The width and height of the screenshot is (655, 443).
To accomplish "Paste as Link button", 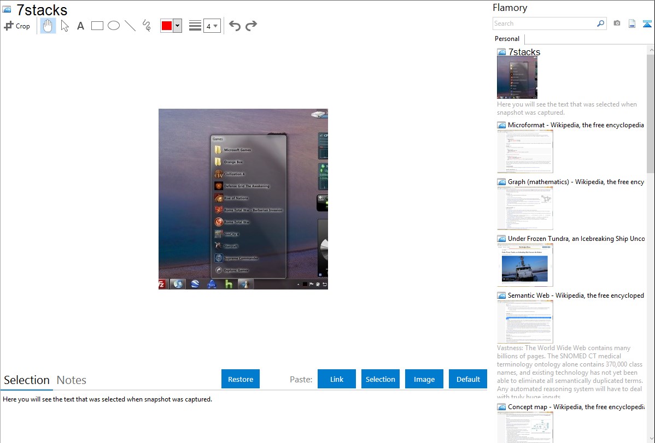I will [x=337, y=379].
